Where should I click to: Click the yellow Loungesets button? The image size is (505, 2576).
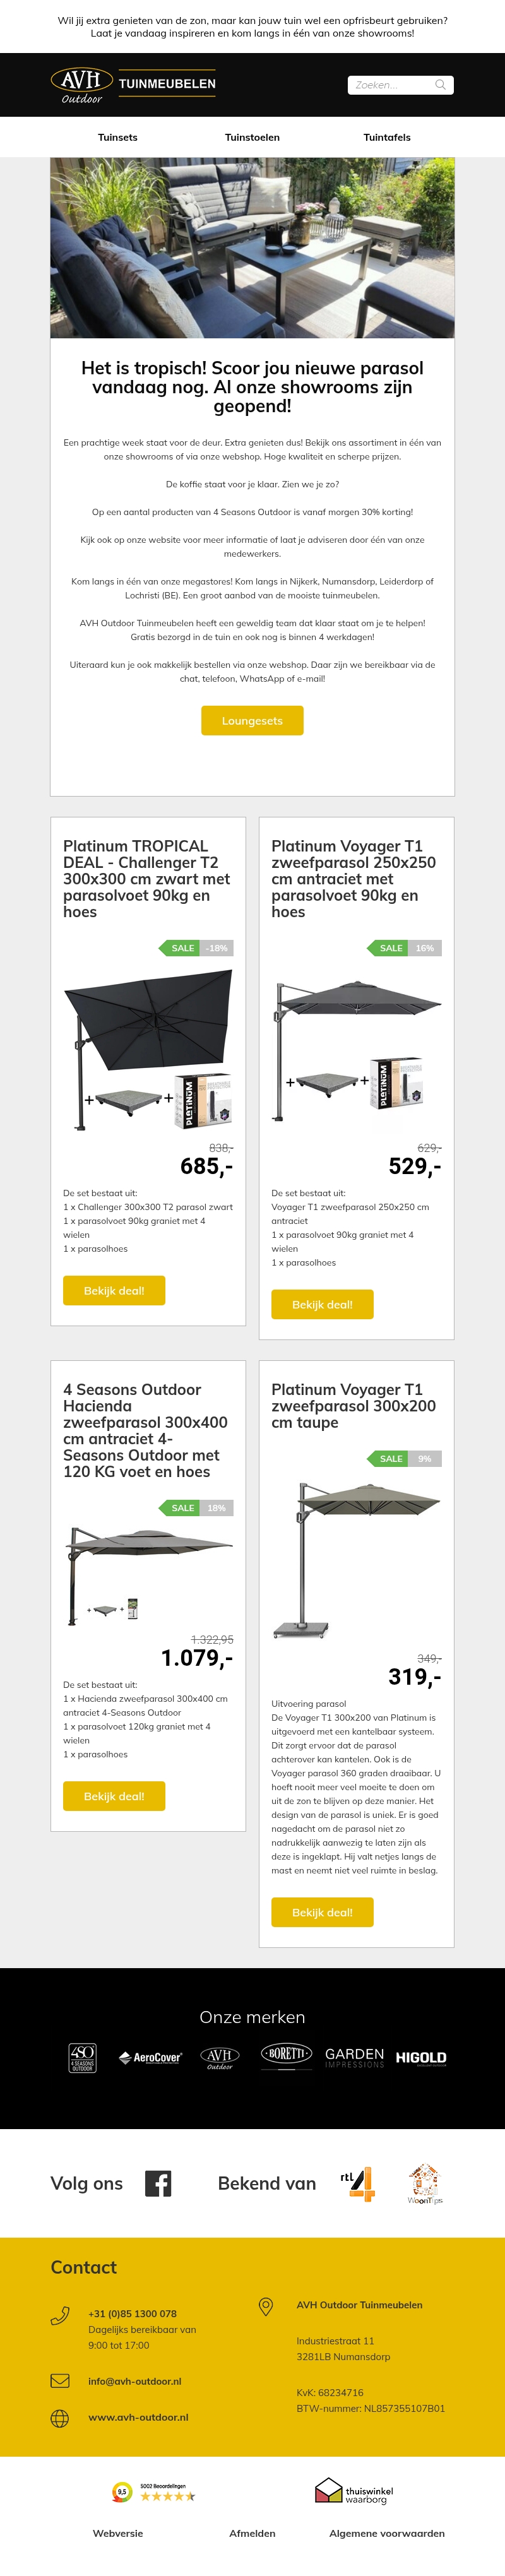coord(252,721)
